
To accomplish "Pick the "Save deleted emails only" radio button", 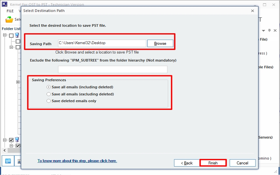I will [x=49, y=101].
